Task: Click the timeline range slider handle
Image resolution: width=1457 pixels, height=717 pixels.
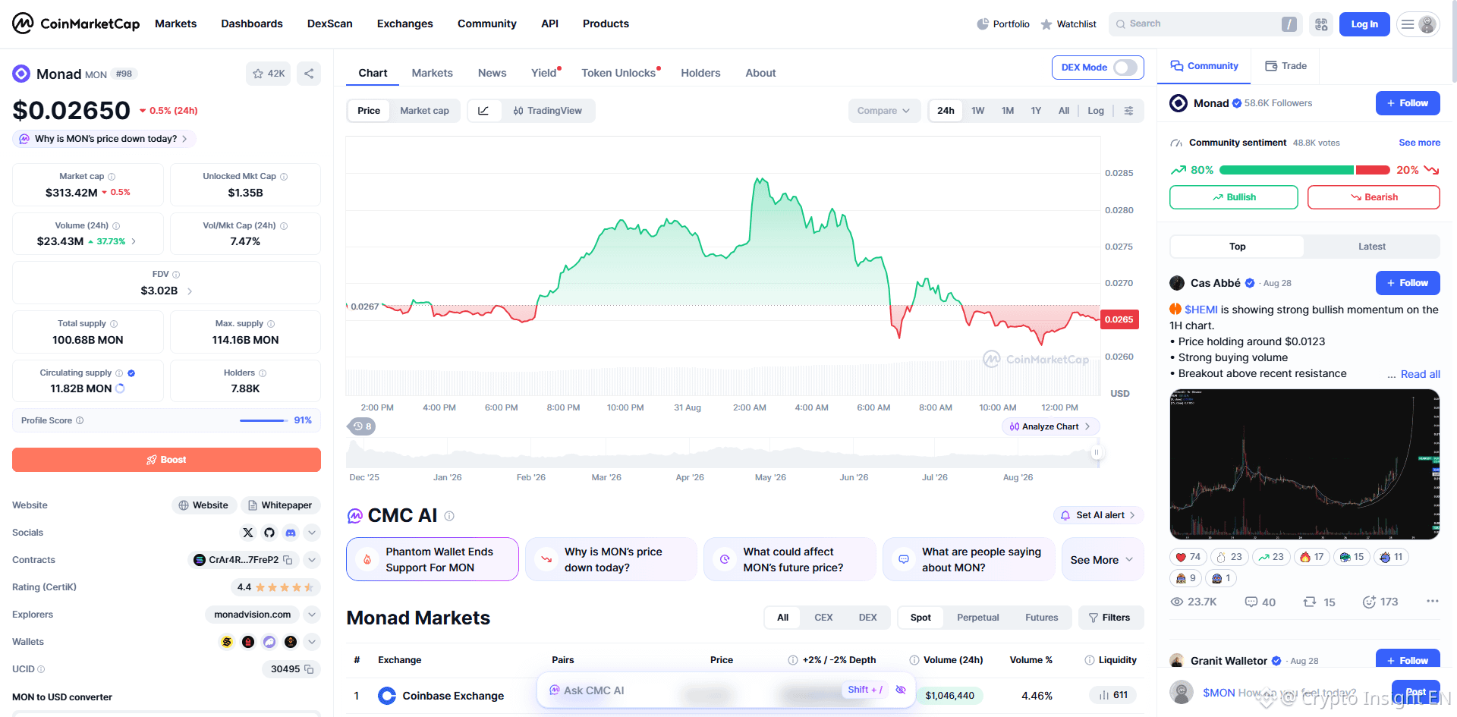Action: coord(1096,452)
